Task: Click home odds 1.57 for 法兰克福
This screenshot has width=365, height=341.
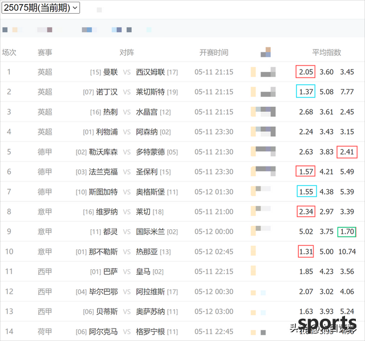Action: pyautogui.click(x=306, y=171)
